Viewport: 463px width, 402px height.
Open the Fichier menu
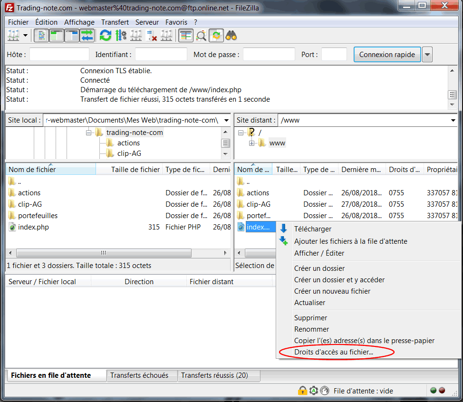click(x=19, y=22)
